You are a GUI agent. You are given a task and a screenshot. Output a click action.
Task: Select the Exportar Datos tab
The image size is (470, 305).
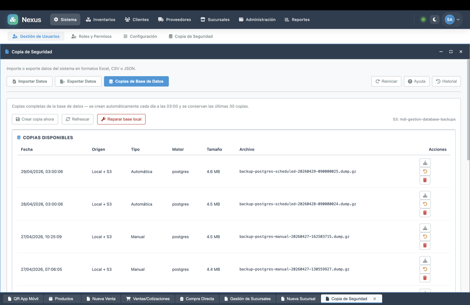pyautogui.click(x=78, y=81)
